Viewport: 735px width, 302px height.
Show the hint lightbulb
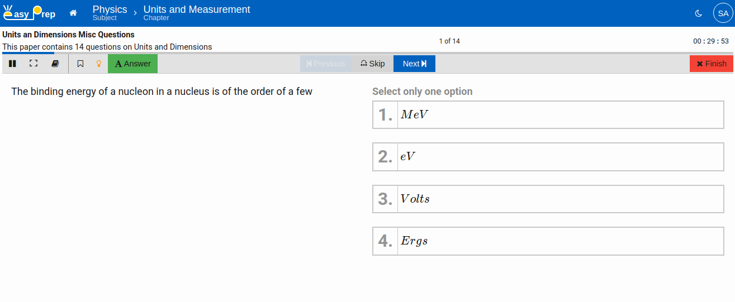tap(99, 64)
